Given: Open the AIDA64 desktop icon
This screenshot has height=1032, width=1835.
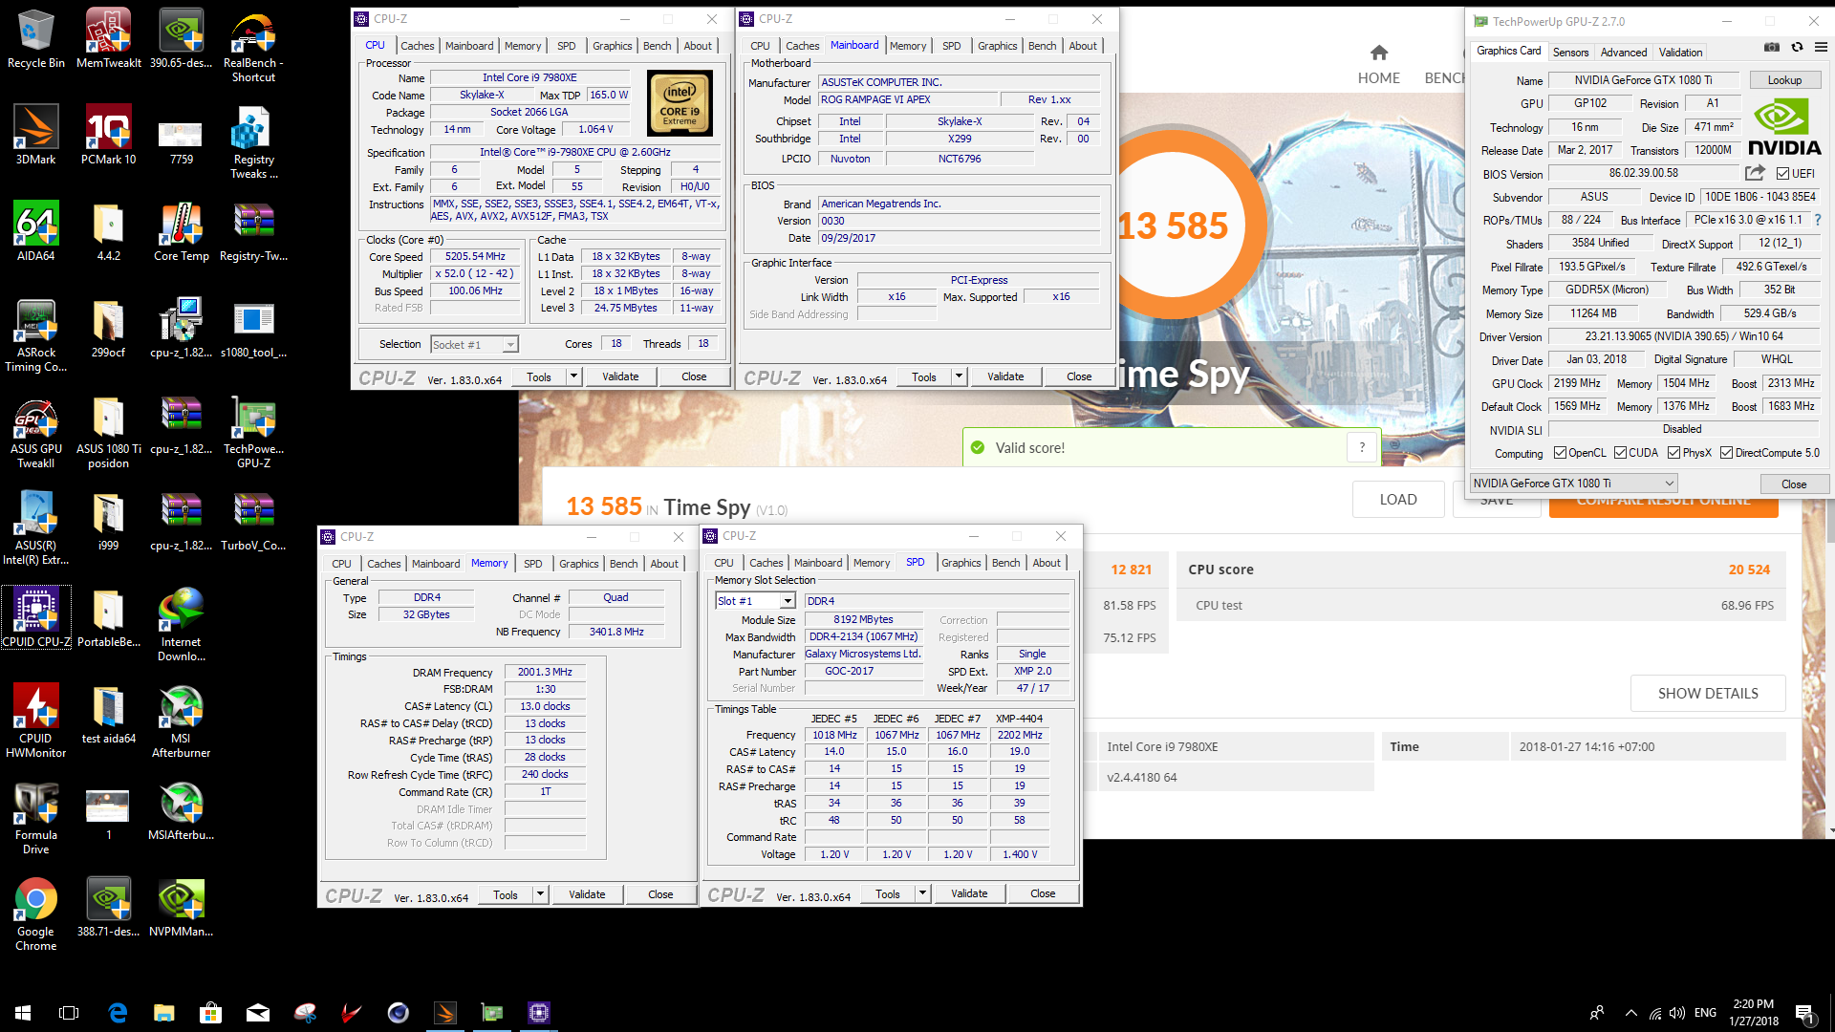Looking at the screenshot, I should (x=35, y=231).
